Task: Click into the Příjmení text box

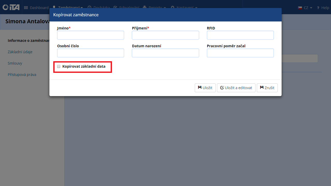Action: tap(165, 35)
